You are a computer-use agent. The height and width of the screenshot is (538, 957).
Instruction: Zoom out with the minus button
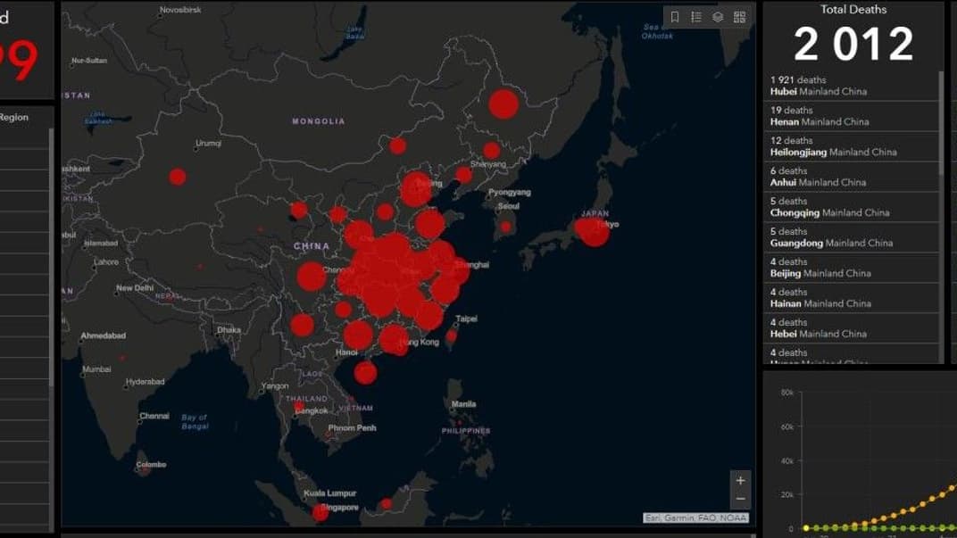[x=740, y=500]
